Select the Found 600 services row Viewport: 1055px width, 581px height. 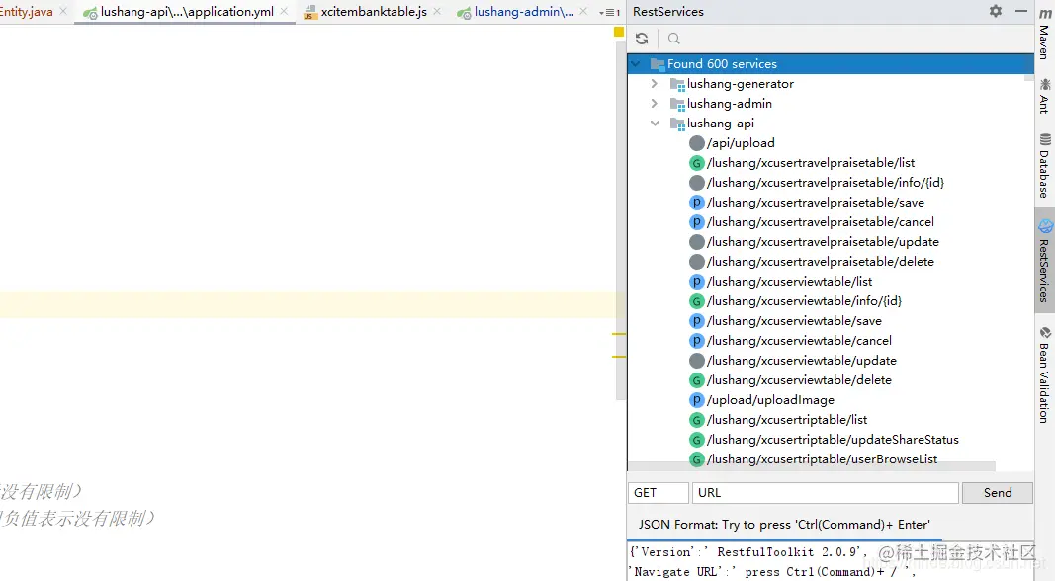(x=831, y=64)
